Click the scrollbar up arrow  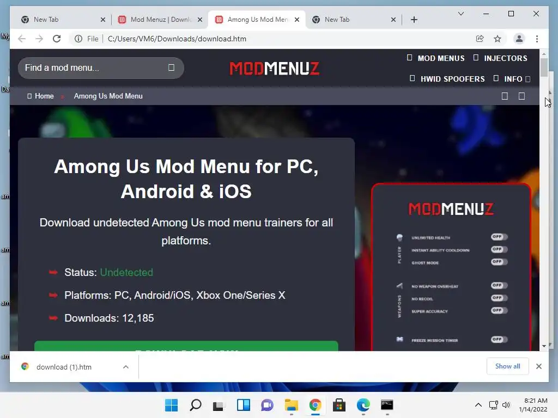point(544,54)
